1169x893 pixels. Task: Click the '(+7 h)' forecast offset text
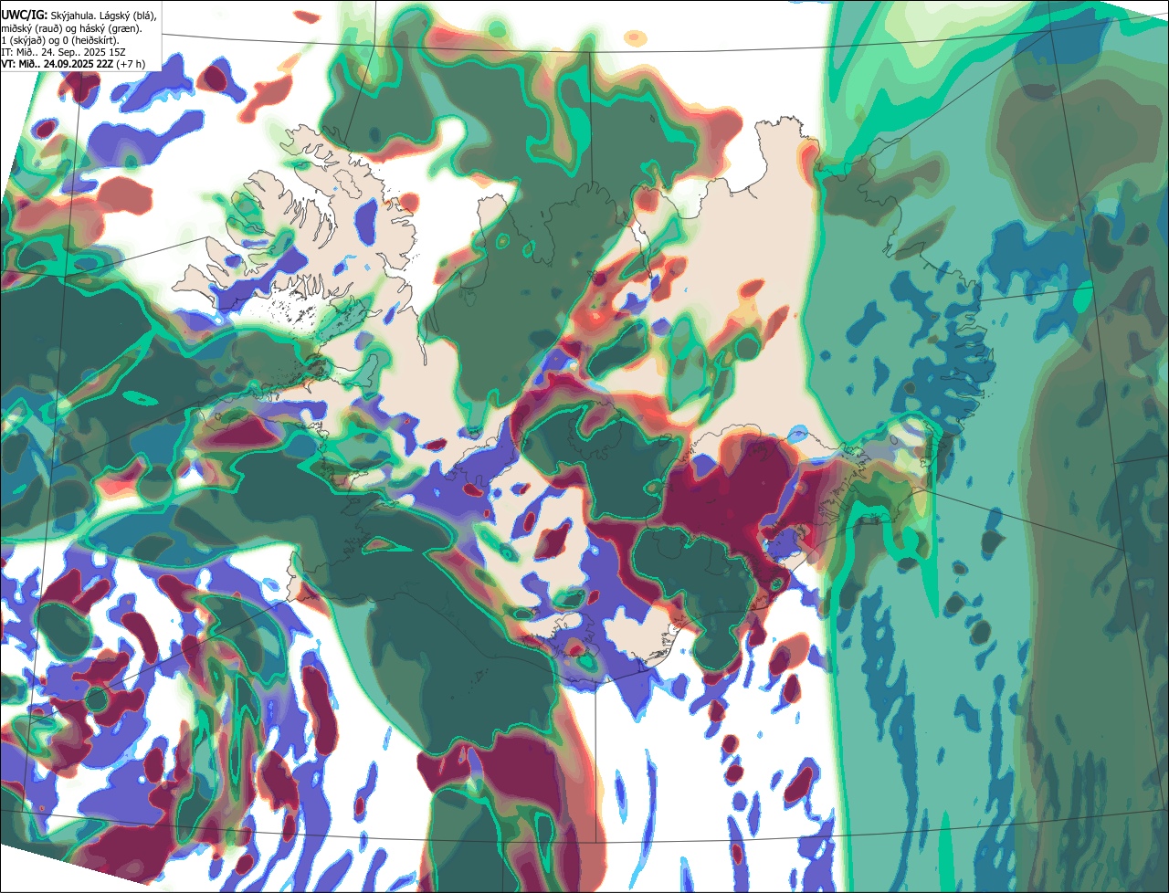131,64
